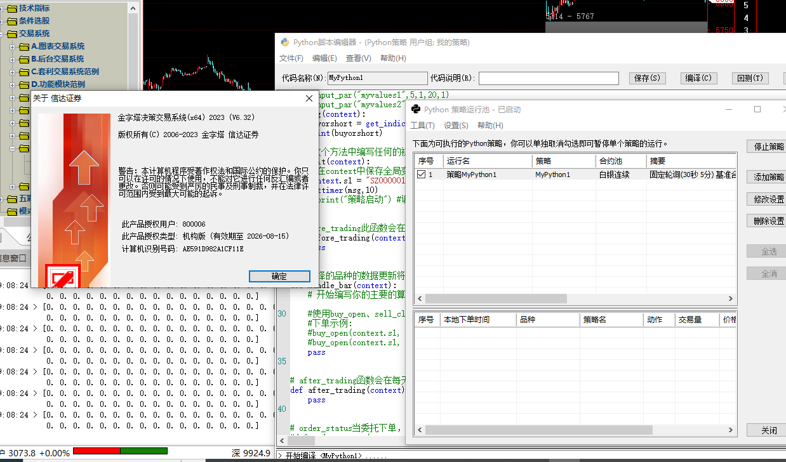Expand the D.功能模块范例 node
Viewport: 786px width, 462px height.
13,84
